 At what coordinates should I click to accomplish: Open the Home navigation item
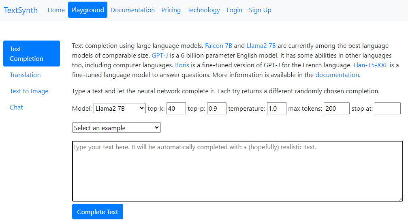pos(56,10)
